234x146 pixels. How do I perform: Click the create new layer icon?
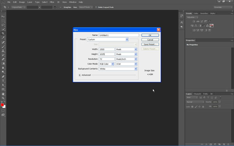224,144
